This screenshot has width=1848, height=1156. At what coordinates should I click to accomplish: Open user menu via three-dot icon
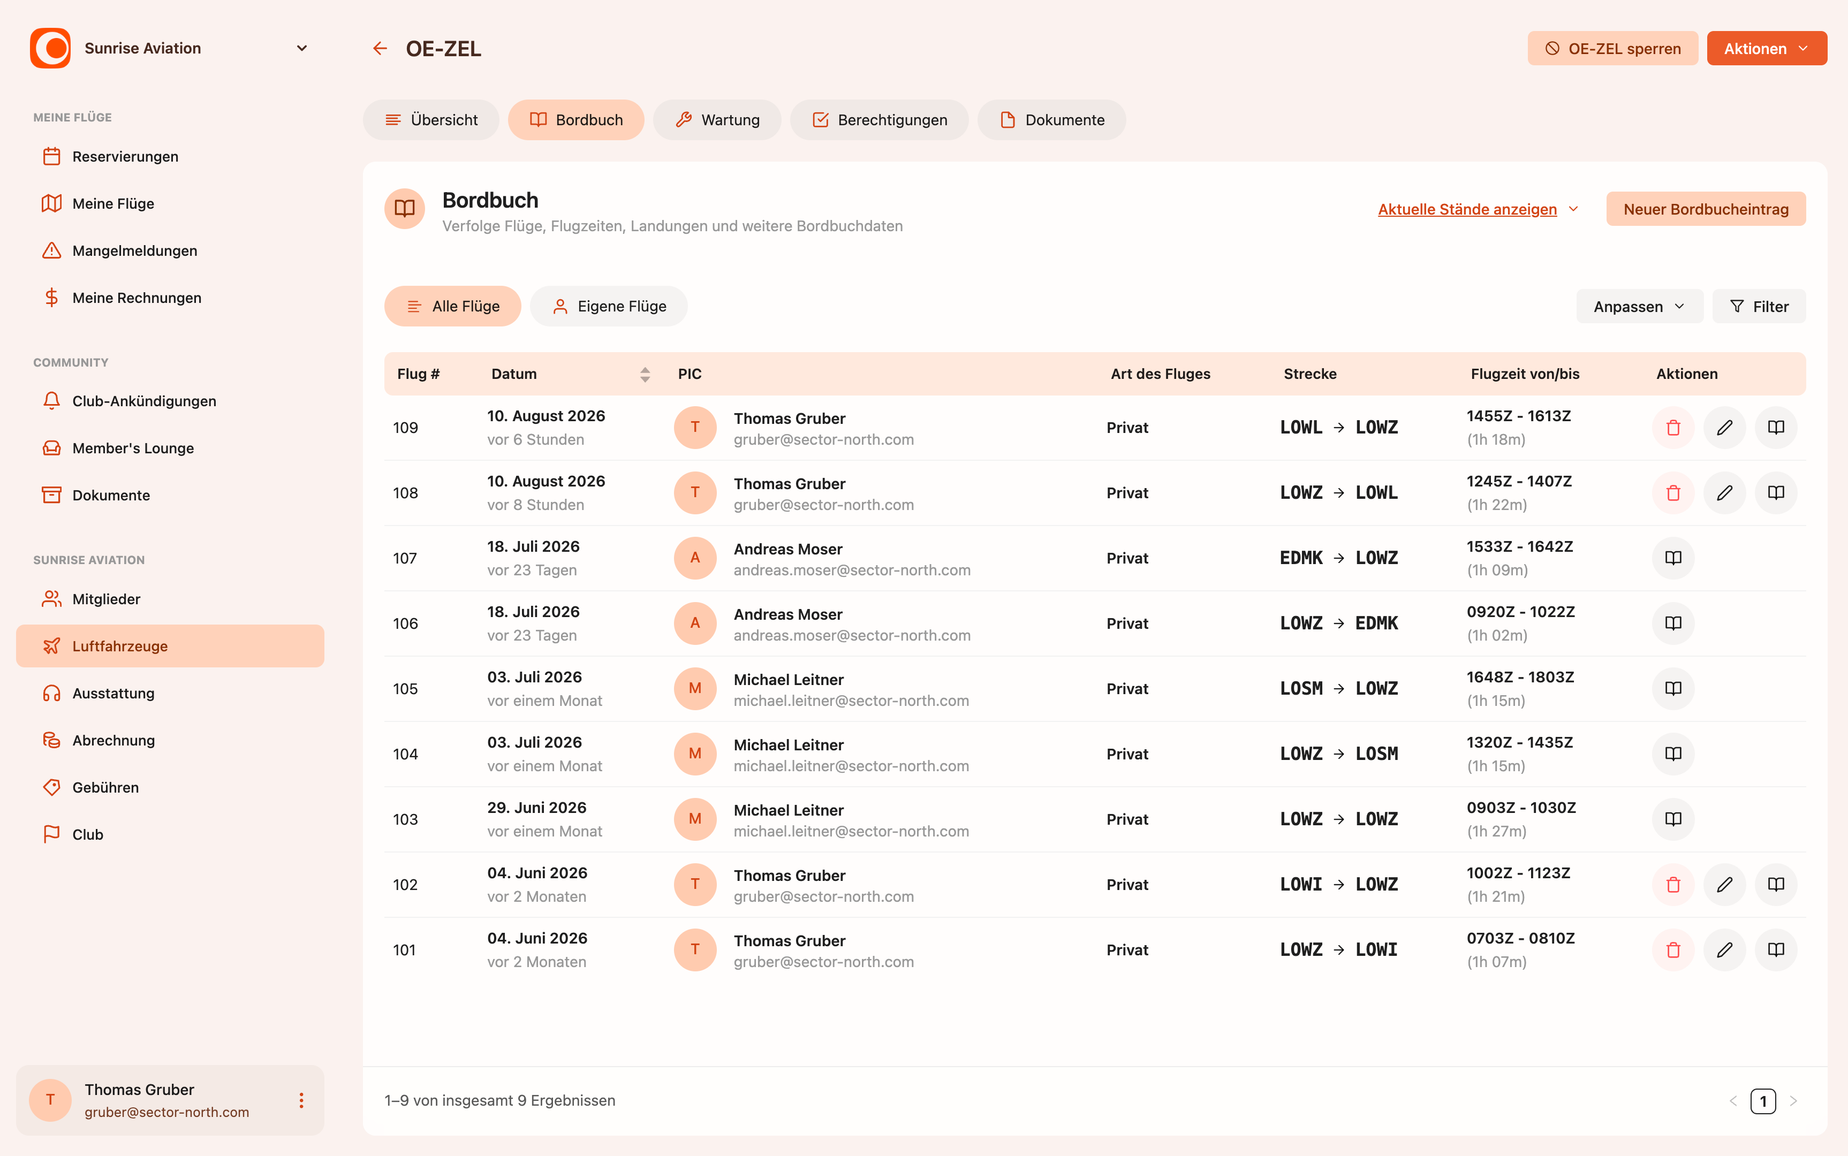pyautogui.click(x=301, y=1100)
